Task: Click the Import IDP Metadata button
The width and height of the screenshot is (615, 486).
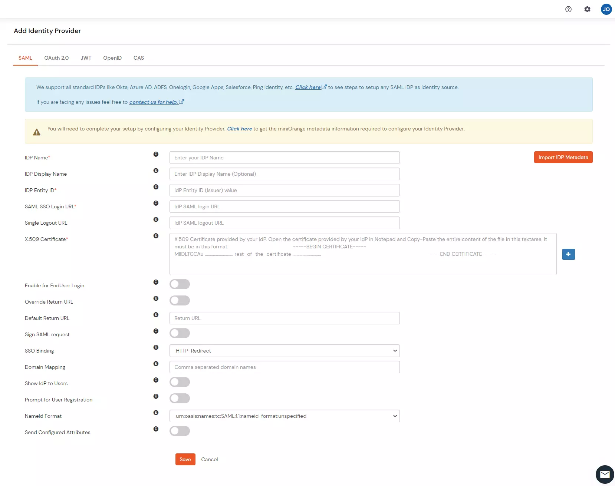Action: pos(563,157)
